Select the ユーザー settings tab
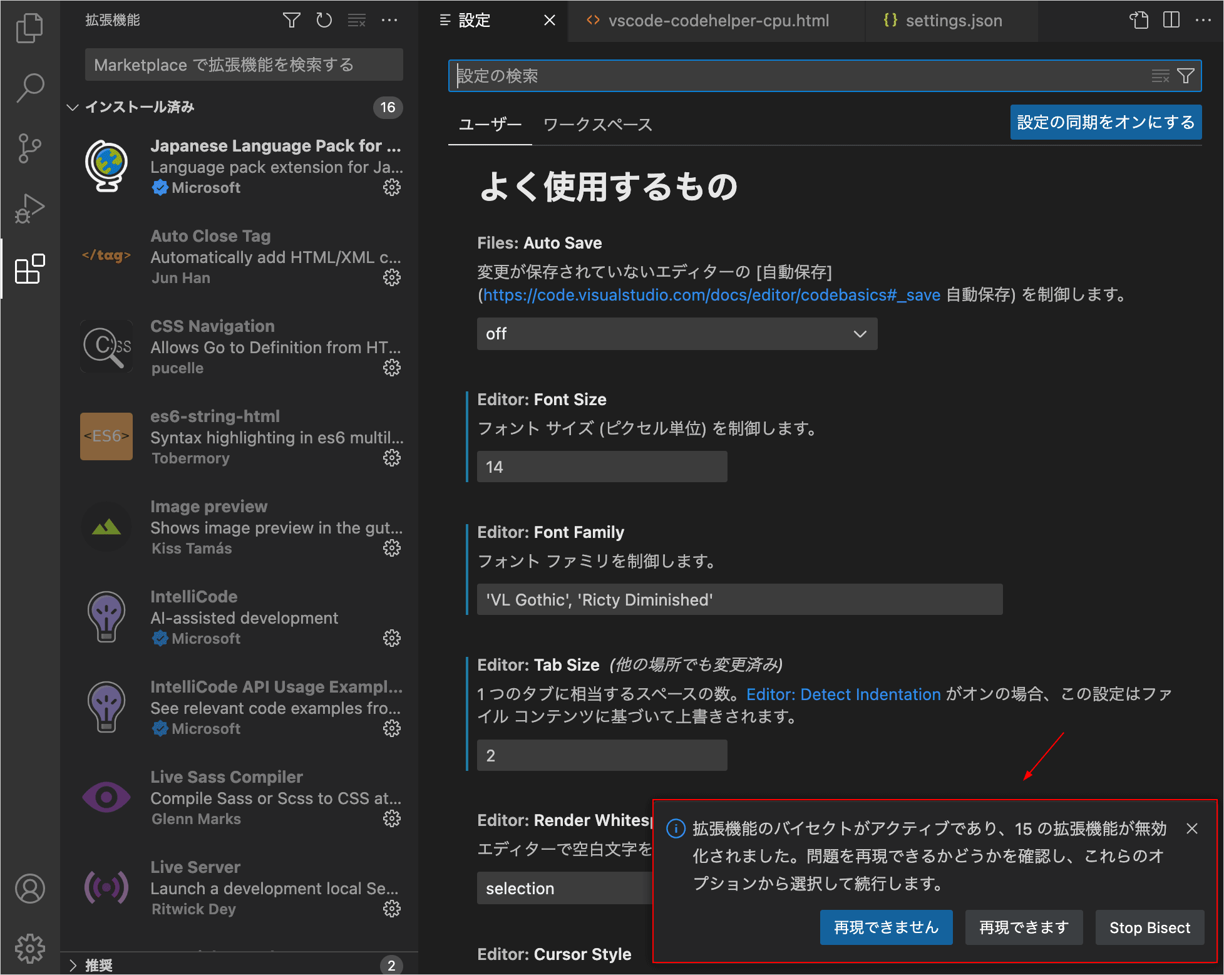The image size is (1224, 975). (490, 125)
